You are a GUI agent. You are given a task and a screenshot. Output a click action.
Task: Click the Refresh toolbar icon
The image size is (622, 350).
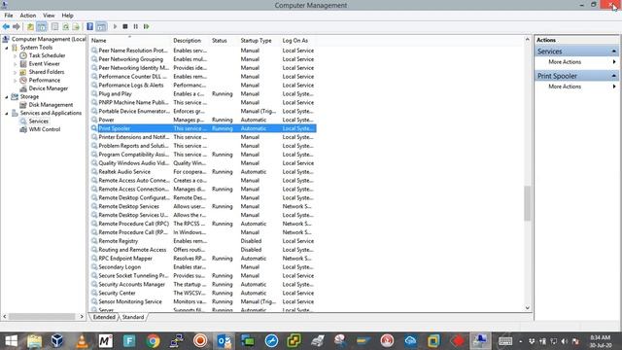[x=65, y=26]
